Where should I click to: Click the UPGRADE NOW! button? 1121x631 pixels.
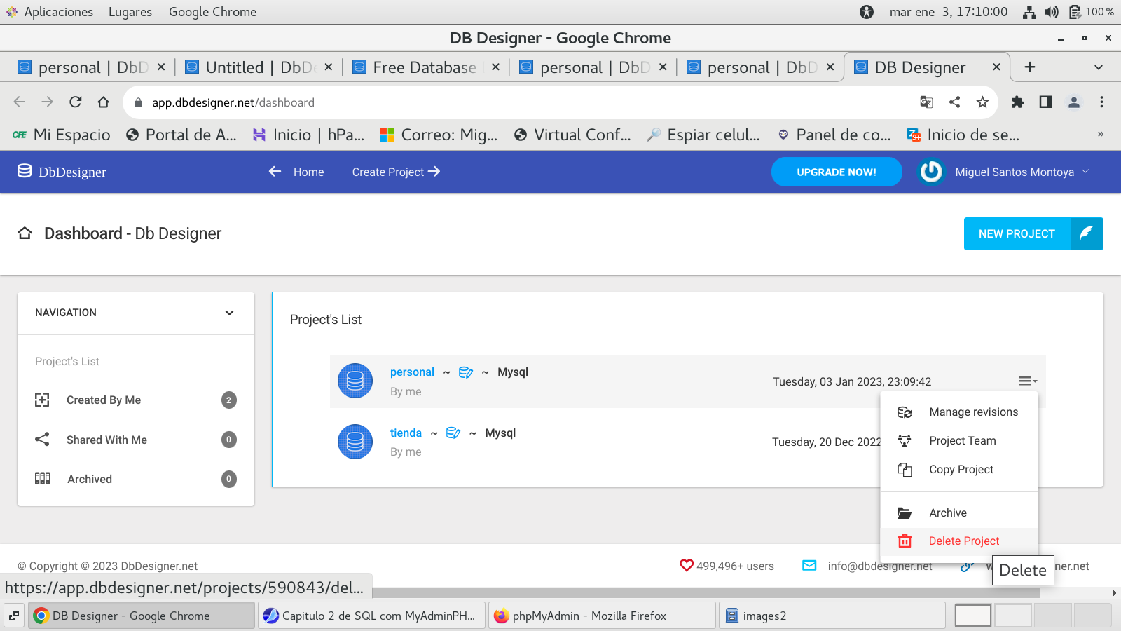tap(836, 172)
